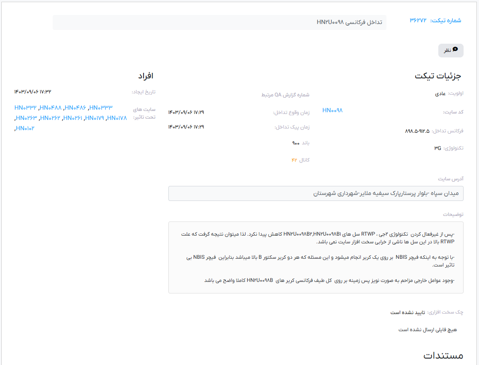479x365 pixels.
Task: Open affected site HN0333 link
Action: 101,108
